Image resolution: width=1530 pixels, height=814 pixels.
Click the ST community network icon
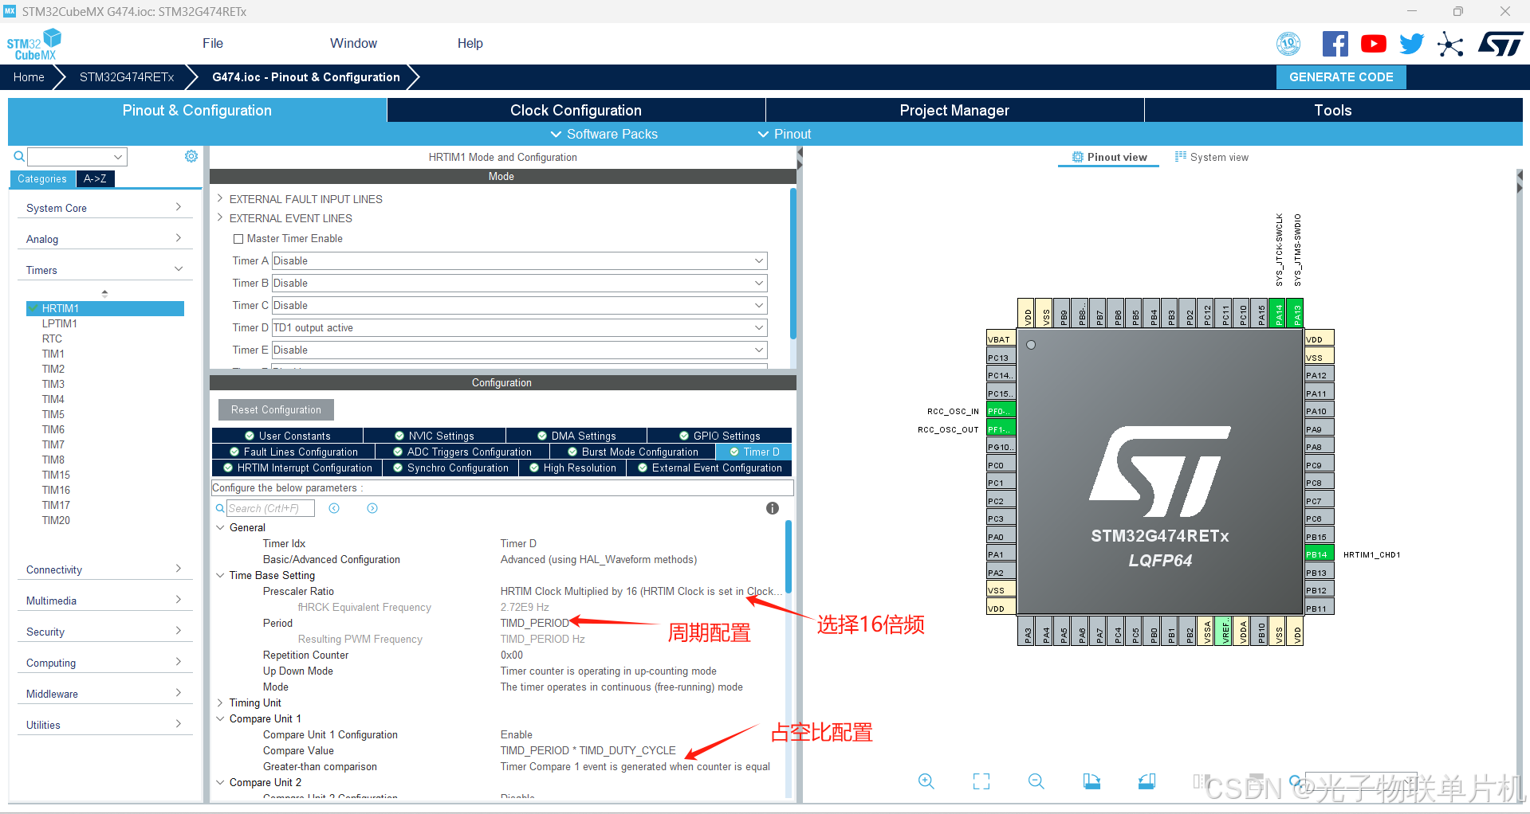(1450, 44)
